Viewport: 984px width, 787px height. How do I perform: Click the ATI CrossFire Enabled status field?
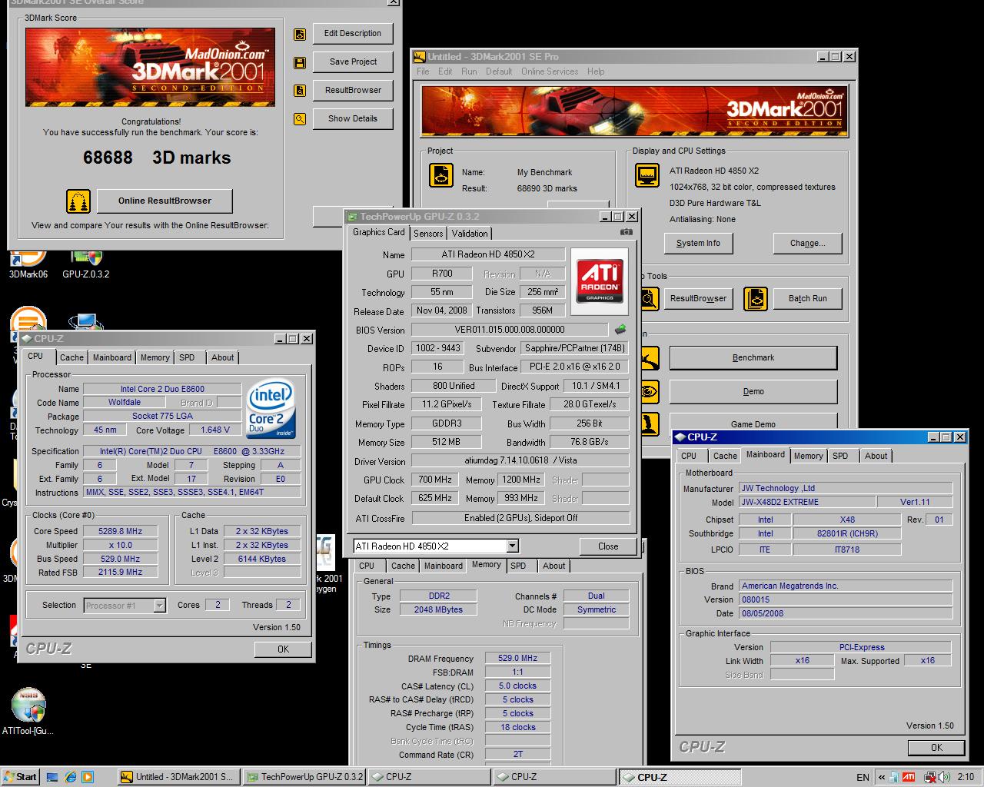tap(520, 519)
